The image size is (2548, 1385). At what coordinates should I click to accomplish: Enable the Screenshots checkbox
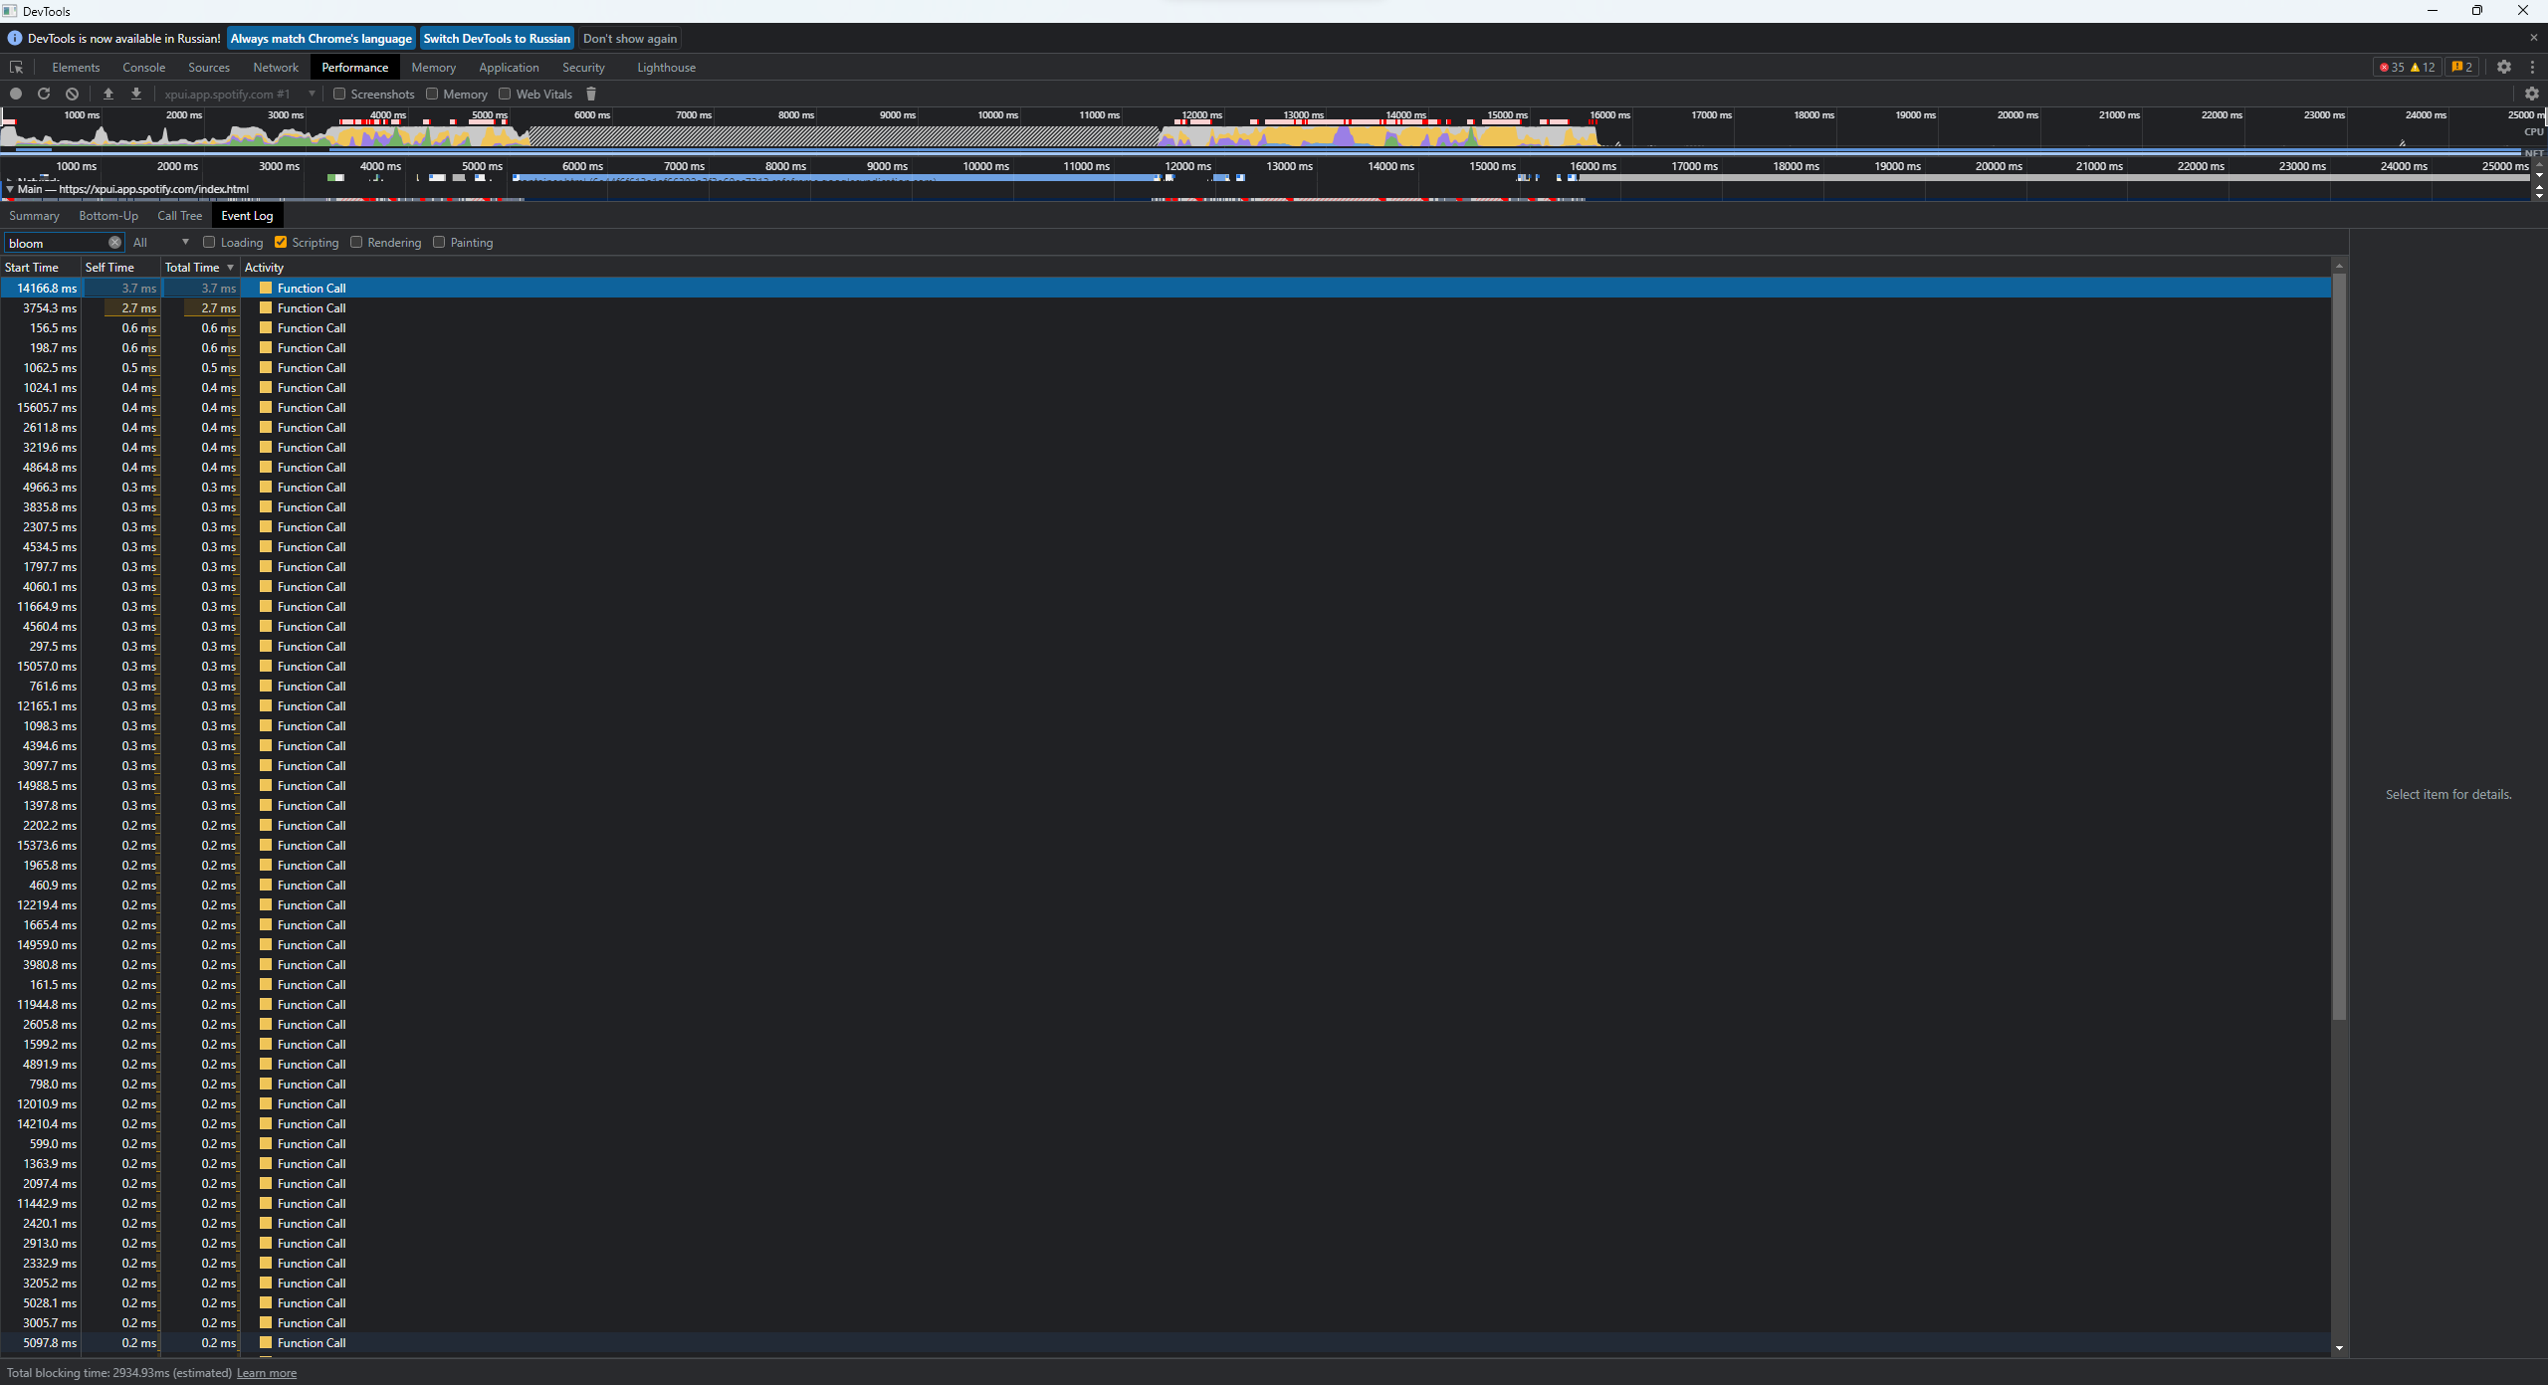[339, 94]
